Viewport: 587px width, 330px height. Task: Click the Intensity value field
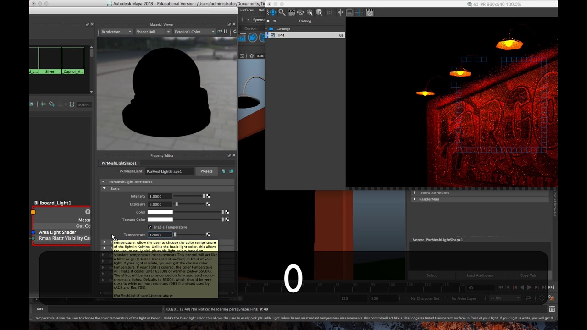pos(160,196)
